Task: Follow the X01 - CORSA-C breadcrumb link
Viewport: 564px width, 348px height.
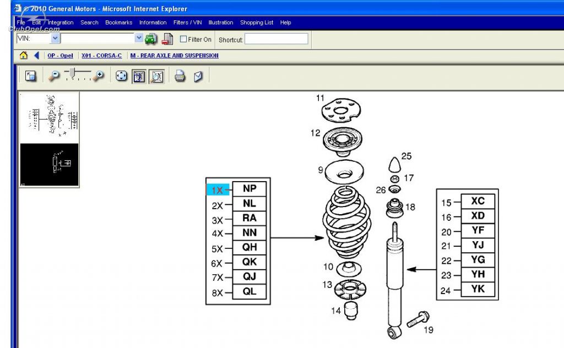Action: tap(101, 56)
